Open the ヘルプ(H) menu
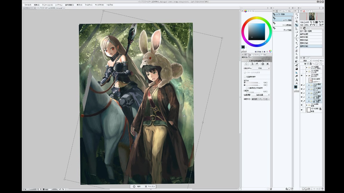 pyautogui.click(x=110, y=5)
